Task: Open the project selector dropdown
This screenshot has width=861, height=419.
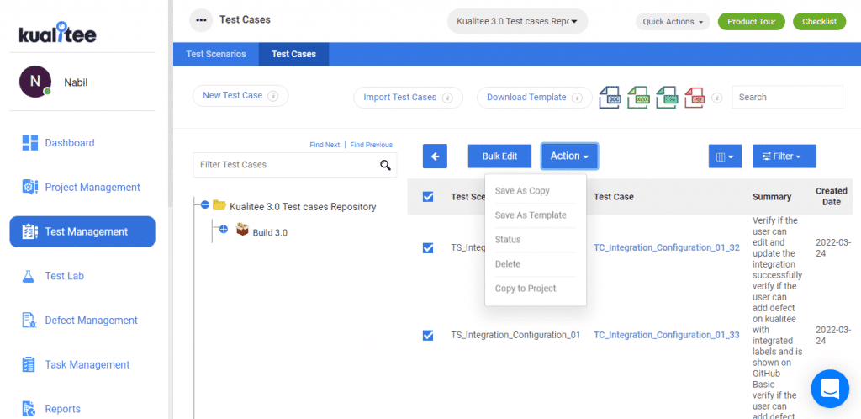Action: pos(518,21)
